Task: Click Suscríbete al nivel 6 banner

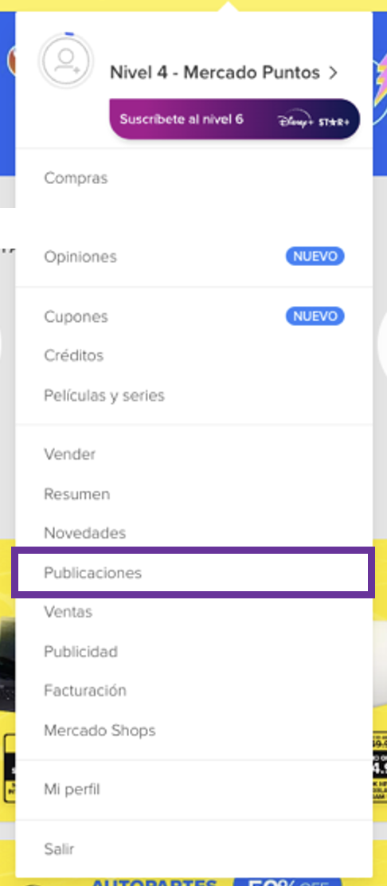Action: (234, 120)
